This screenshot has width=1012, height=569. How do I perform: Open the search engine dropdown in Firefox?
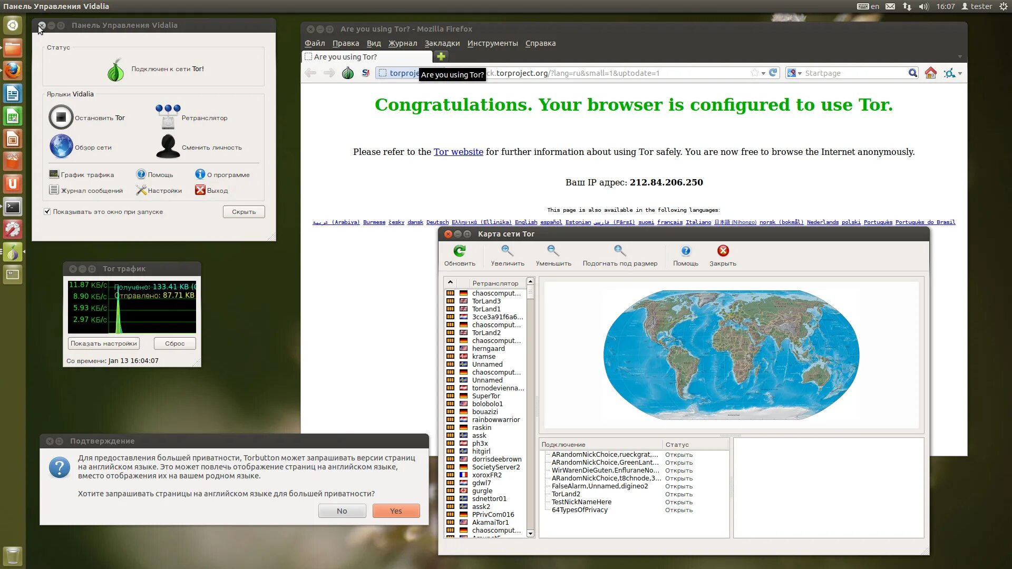pyautogui.click(x=794, y=73)
